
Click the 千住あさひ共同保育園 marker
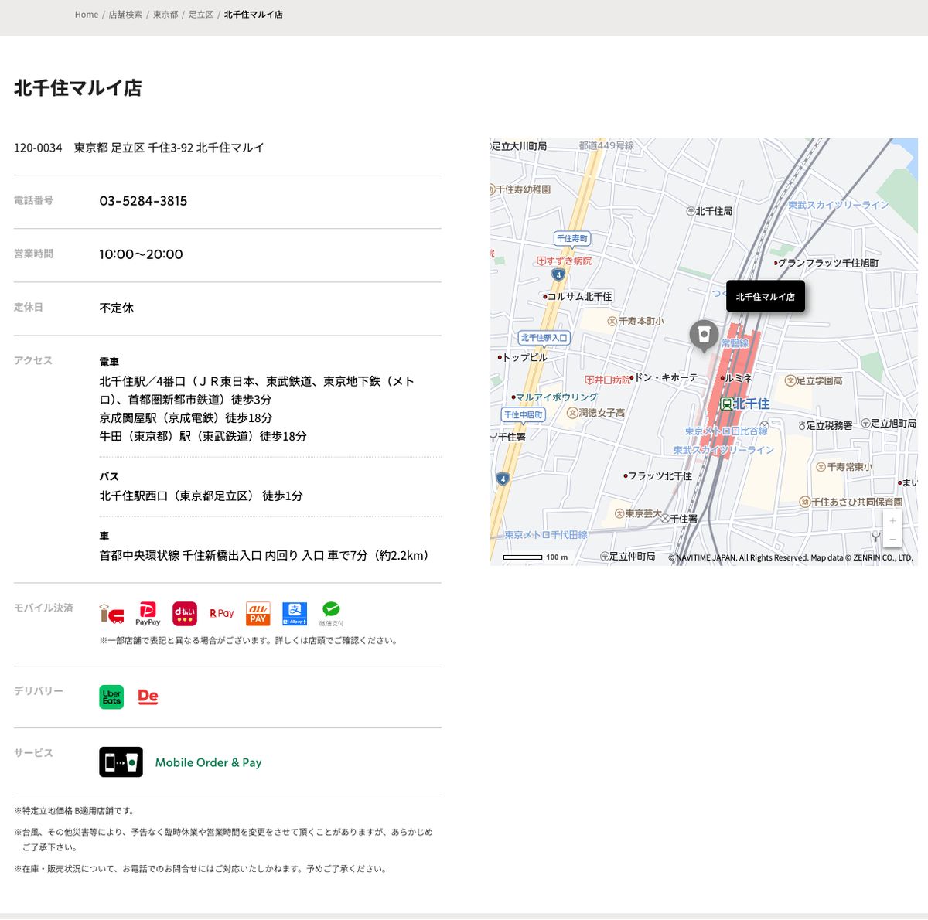[805, 502]
